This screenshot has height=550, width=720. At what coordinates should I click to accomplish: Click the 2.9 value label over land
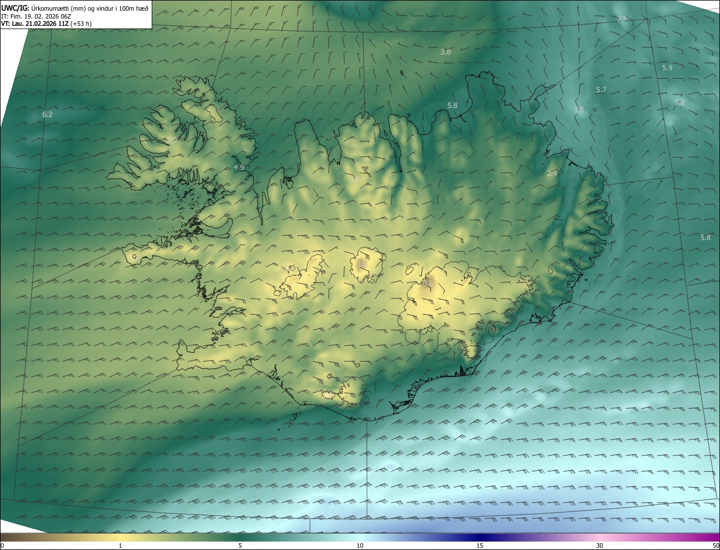[x=552, y=174]
